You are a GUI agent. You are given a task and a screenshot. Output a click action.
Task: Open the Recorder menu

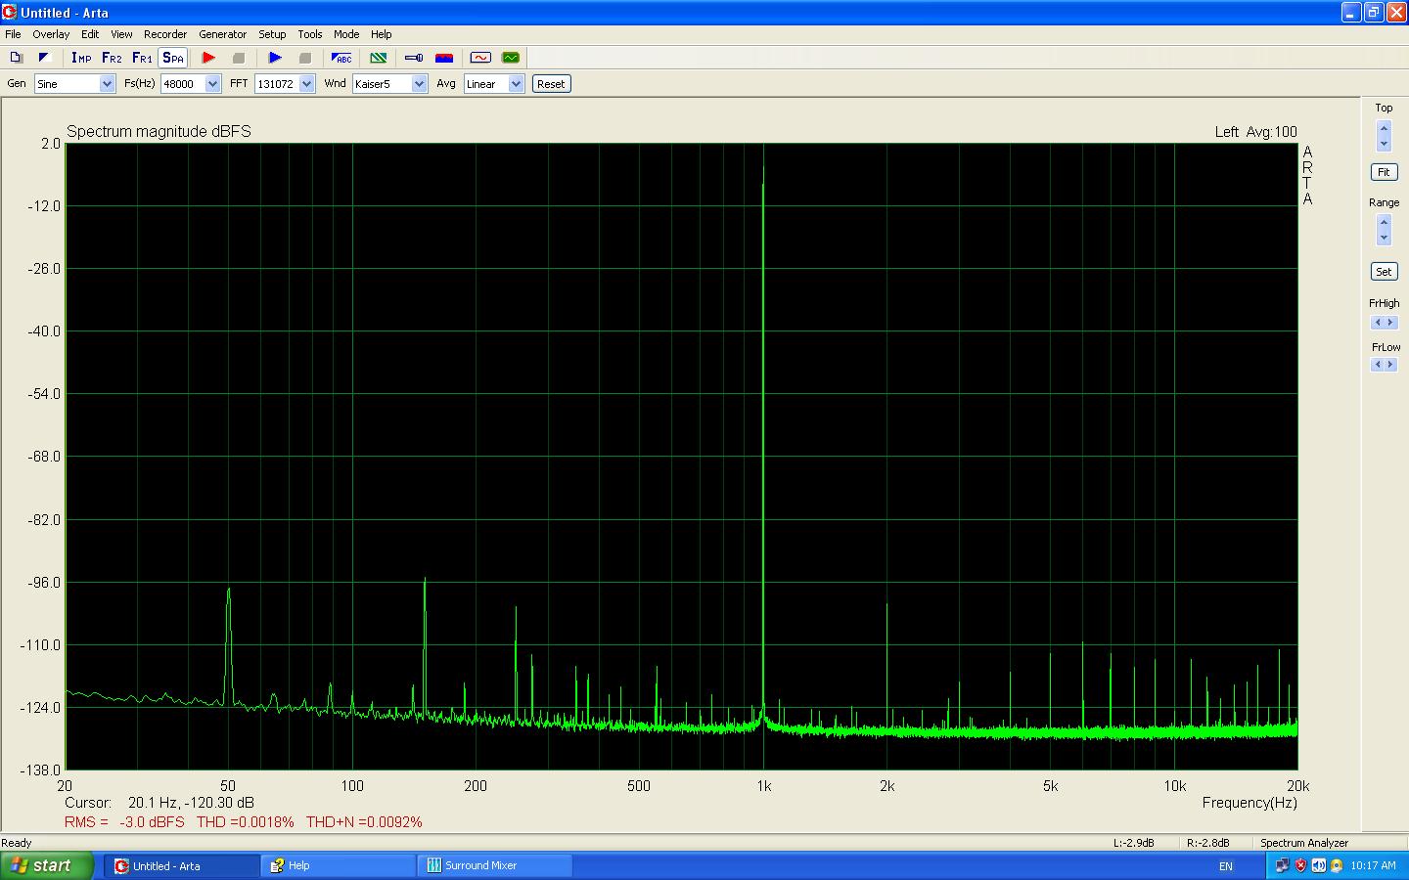pos(165,34)
